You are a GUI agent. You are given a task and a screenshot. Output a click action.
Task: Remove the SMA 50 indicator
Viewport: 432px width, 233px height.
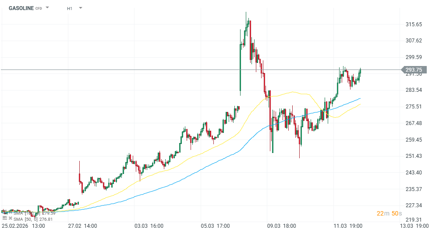(10, 218)
